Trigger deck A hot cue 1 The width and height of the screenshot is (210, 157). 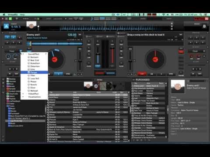(7, 37)
